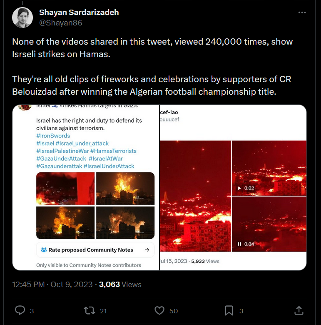Click the #HamasTerrorists hashtag
321x325 pixels.
tap(113, 151)
